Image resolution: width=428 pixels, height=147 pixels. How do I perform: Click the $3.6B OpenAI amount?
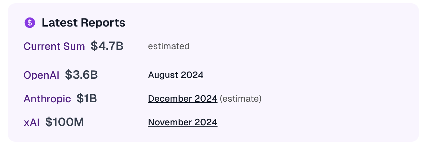click(81, 75)
